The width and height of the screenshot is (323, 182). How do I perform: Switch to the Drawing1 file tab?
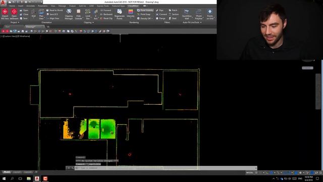[34, 27]
